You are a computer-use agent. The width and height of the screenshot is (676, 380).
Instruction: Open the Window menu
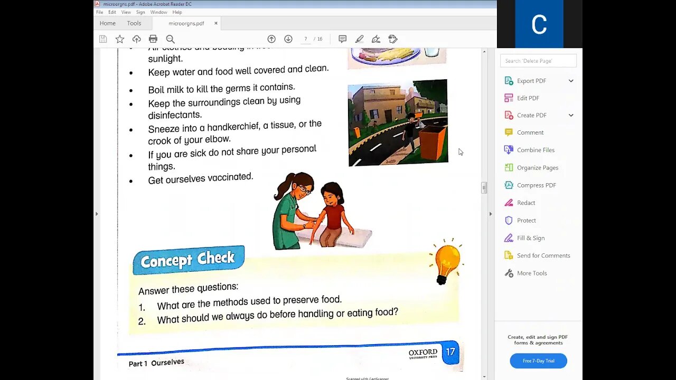pos(158,12)
